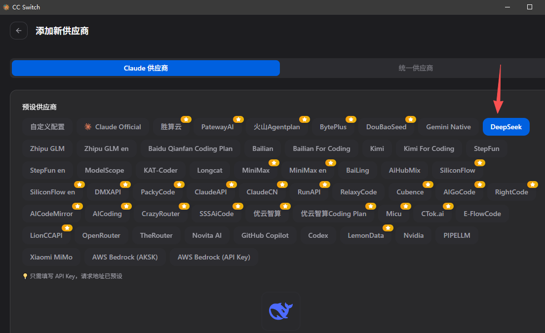The image size is (545, 333).
Task: Choose the OpenRouter provider
Action: 101,235
